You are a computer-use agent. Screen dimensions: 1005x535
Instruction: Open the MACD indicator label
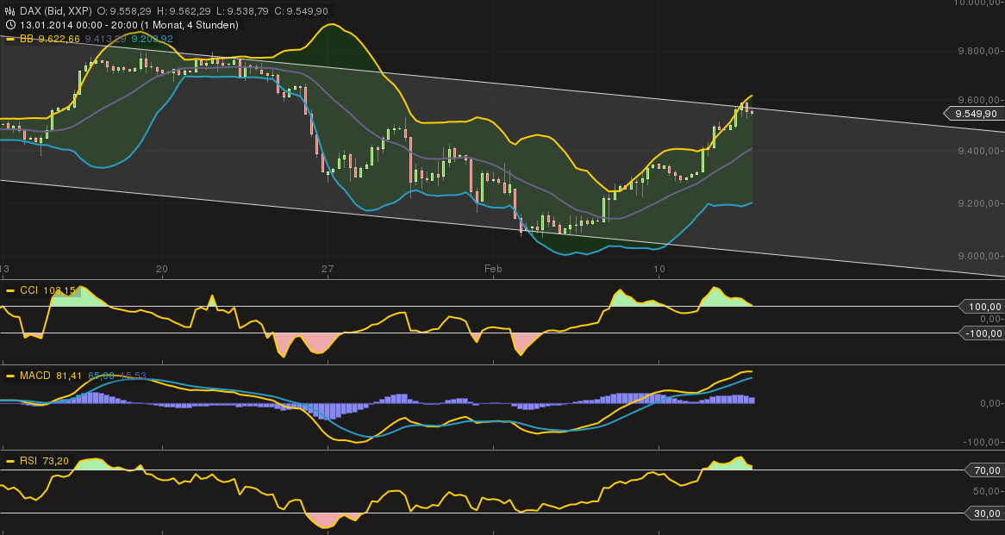(x=35, y=376)
